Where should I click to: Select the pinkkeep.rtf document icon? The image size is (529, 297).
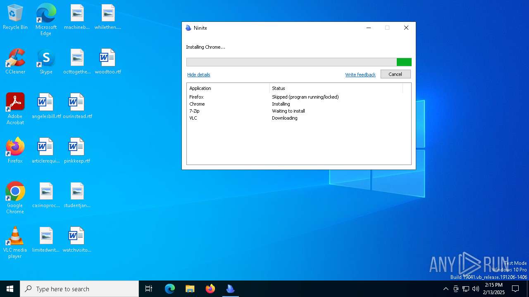(77, 151)
